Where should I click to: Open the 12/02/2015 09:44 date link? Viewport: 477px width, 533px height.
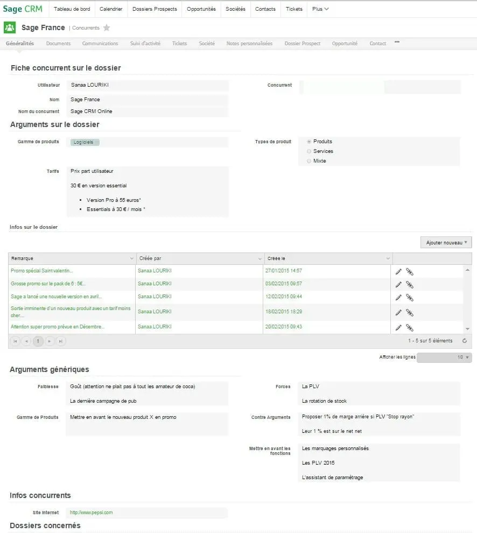click(284, 297)
